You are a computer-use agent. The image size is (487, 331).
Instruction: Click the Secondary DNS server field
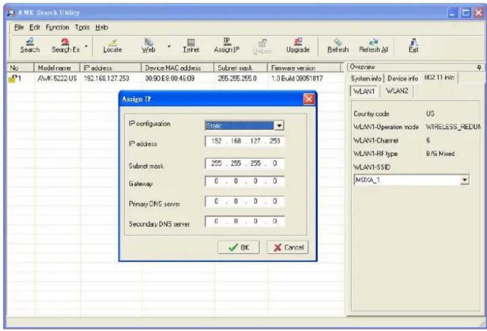(245, 221)
